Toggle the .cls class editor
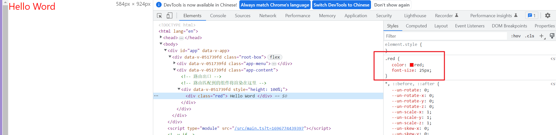 click(x=529, y=36)
